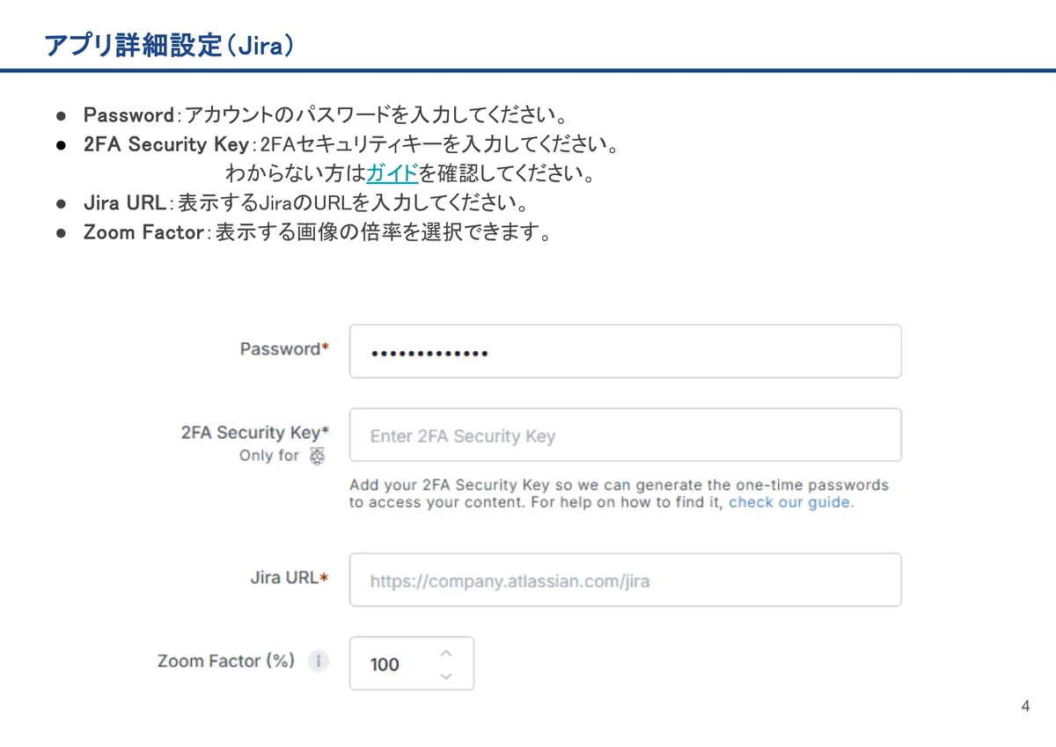Increase Zoom Factor with up arrow

(x=446, y=653)
